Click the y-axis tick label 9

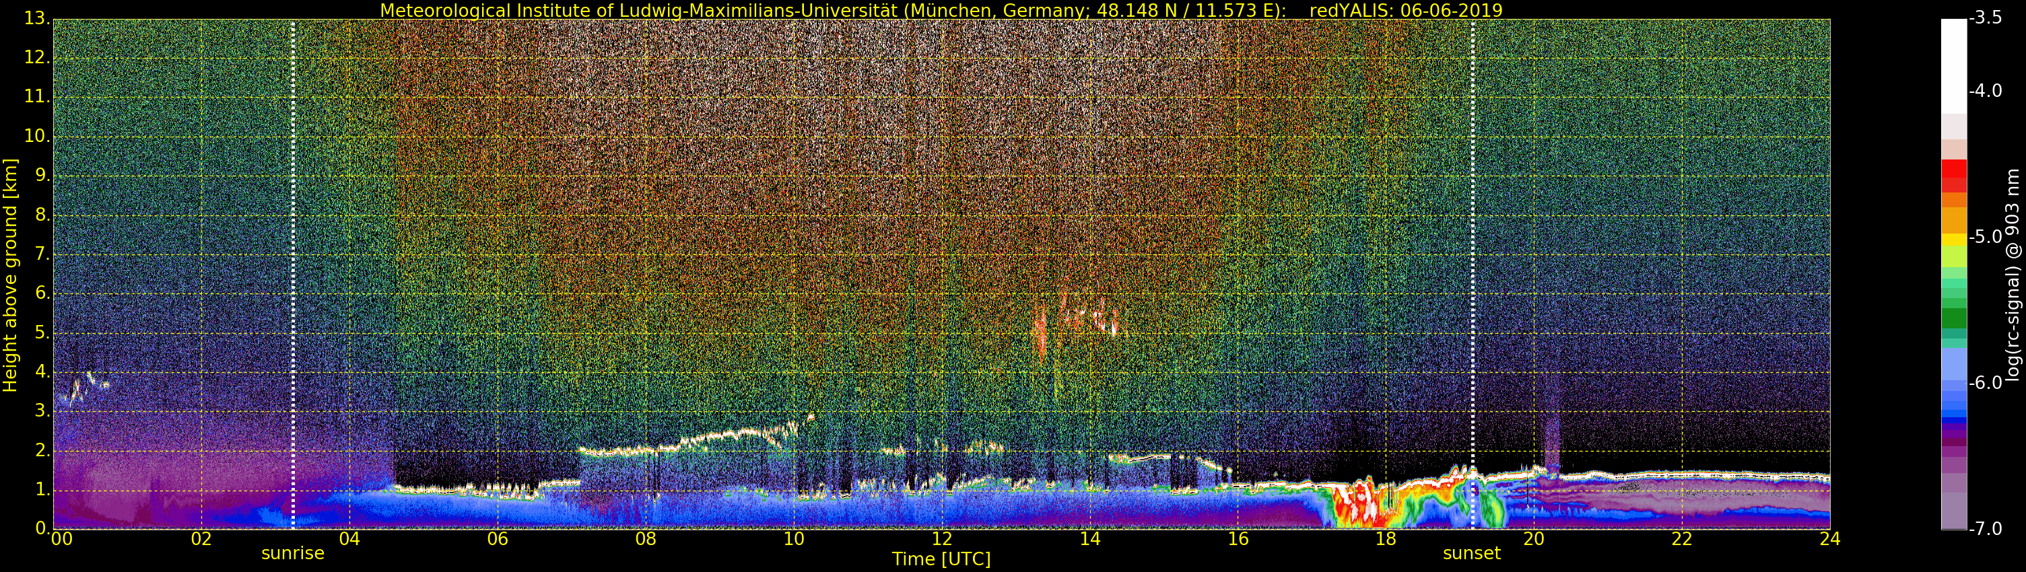click(42, 175)
